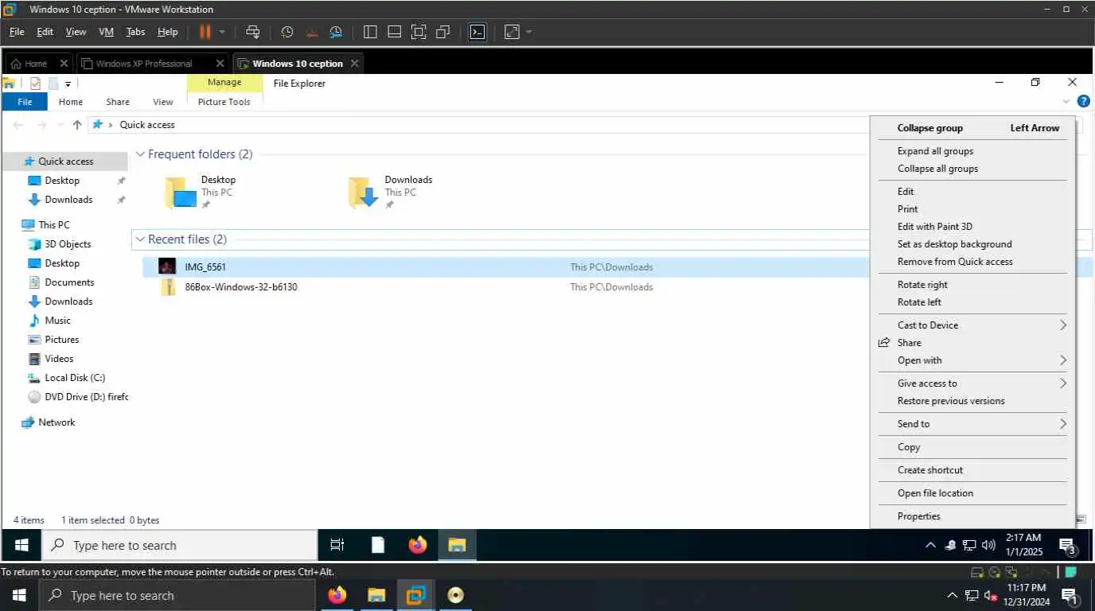Click Properties in the context menu
Screen dimensions: 1095x611
click(918, 516)
